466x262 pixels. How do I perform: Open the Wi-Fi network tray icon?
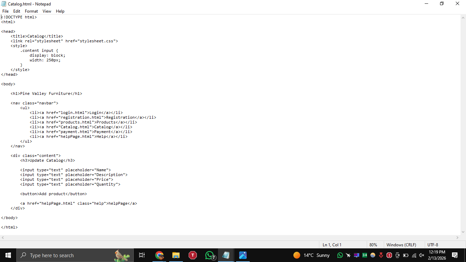[414, 255]
